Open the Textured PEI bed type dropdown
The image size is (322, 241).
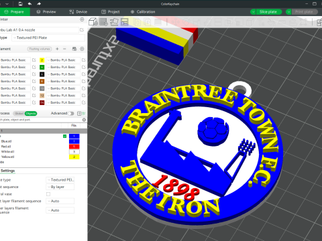60,180
